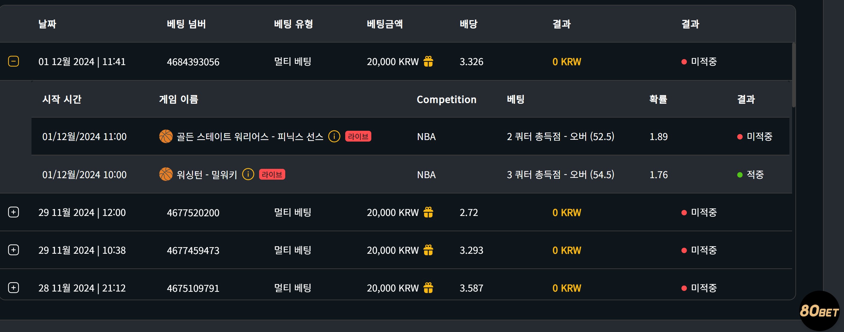
Task: Click the 라이브 badge on Washington game
Action: (x=272, y=174)
